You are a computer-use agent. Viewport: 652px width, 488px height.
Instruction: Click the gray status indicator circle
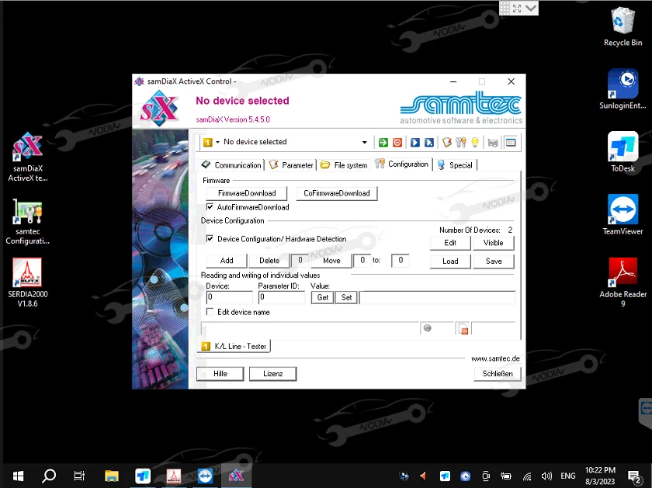point(427,328)
